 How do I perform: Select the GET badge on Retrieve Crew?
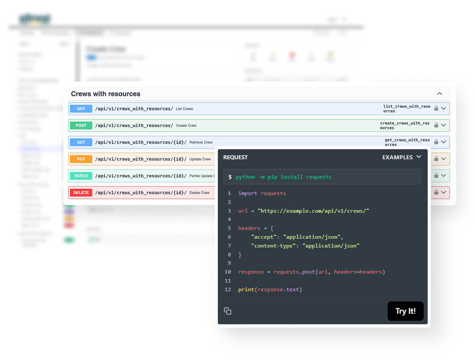(x=80, y=142)
